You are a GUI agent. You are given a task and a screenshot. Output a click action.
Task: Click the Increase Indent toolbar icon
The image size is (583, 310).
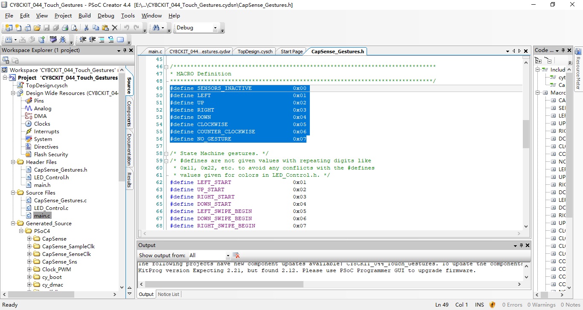(x=92, y=40)
